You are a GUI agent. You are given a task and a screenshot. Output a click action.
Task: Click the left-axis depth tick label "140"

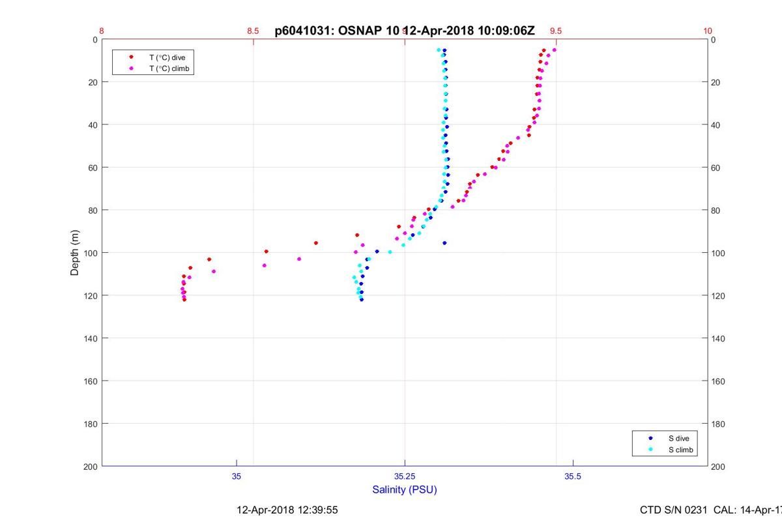[91, 338]
